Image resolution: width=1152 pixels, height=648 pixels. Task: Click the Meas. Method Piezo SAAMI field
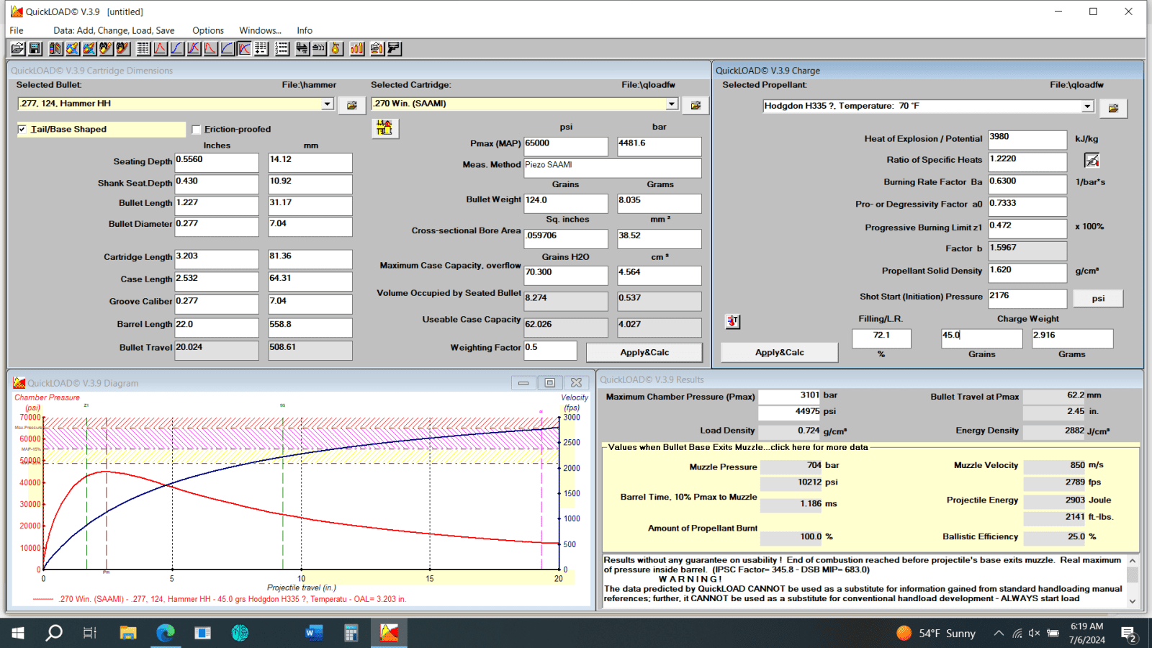[613, 168]
